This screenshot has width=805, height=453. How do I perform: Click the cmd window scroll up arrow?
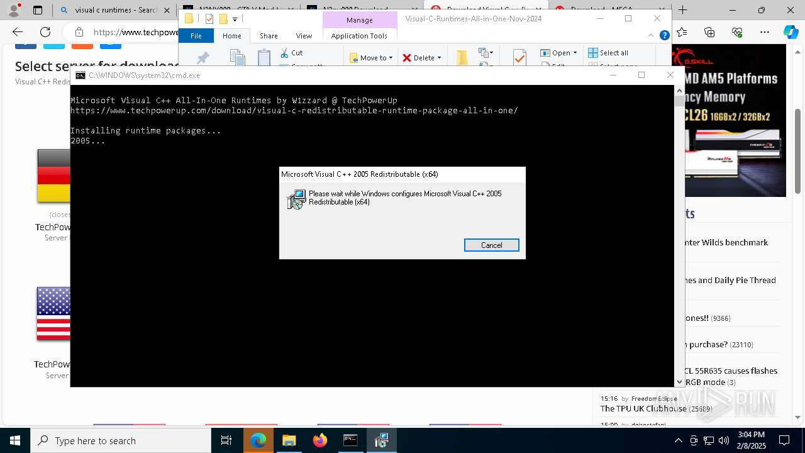679,90
